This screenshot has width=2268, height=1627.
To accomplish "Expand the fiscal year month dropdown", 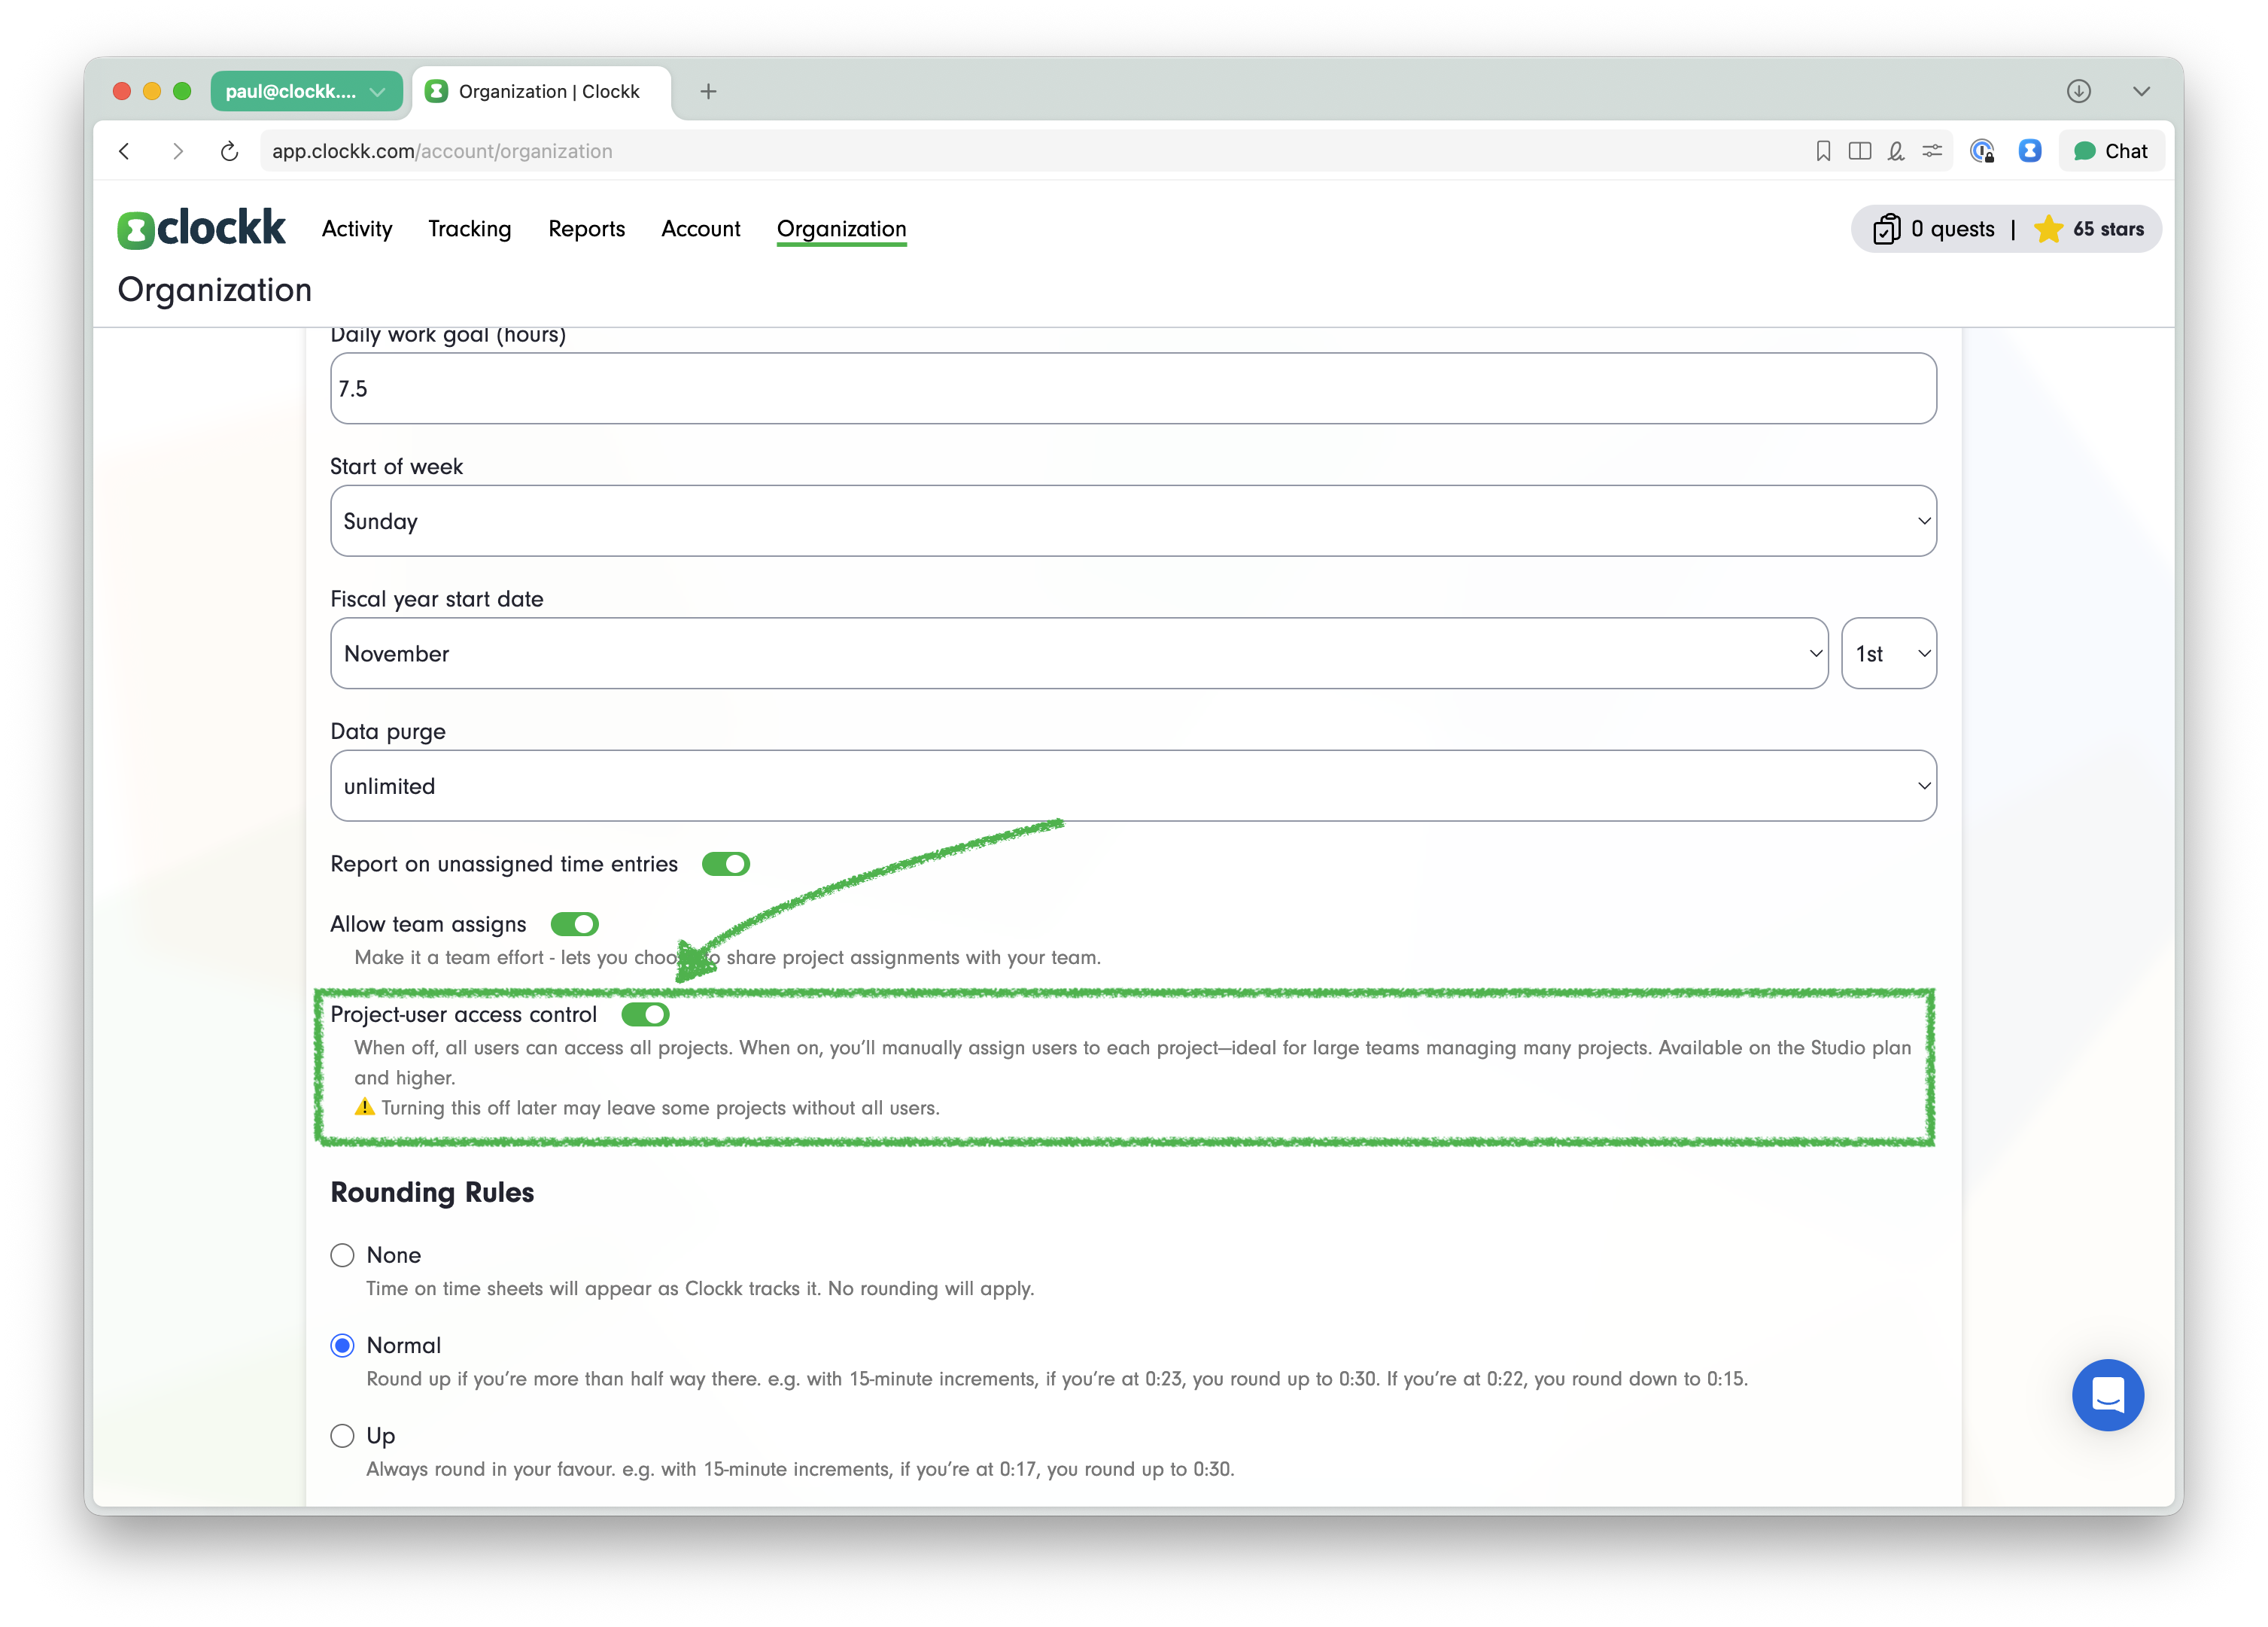I will (x=1078, y=653).
